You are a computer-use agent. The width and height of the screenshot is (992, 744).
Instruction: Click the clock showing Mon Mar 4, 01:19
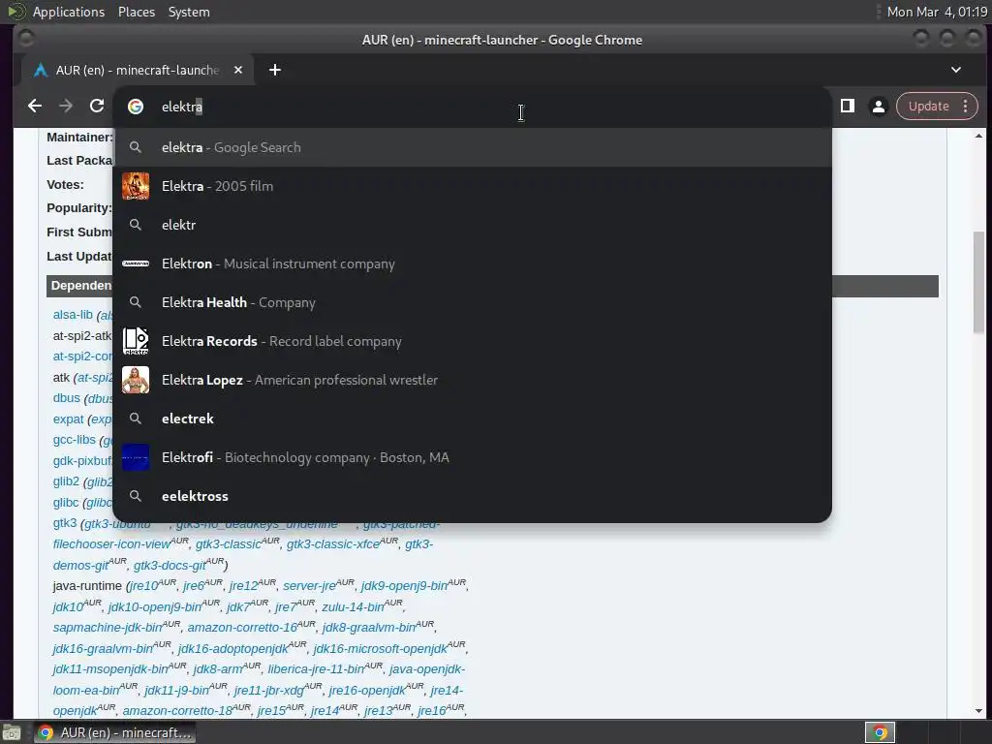(937, 12)
